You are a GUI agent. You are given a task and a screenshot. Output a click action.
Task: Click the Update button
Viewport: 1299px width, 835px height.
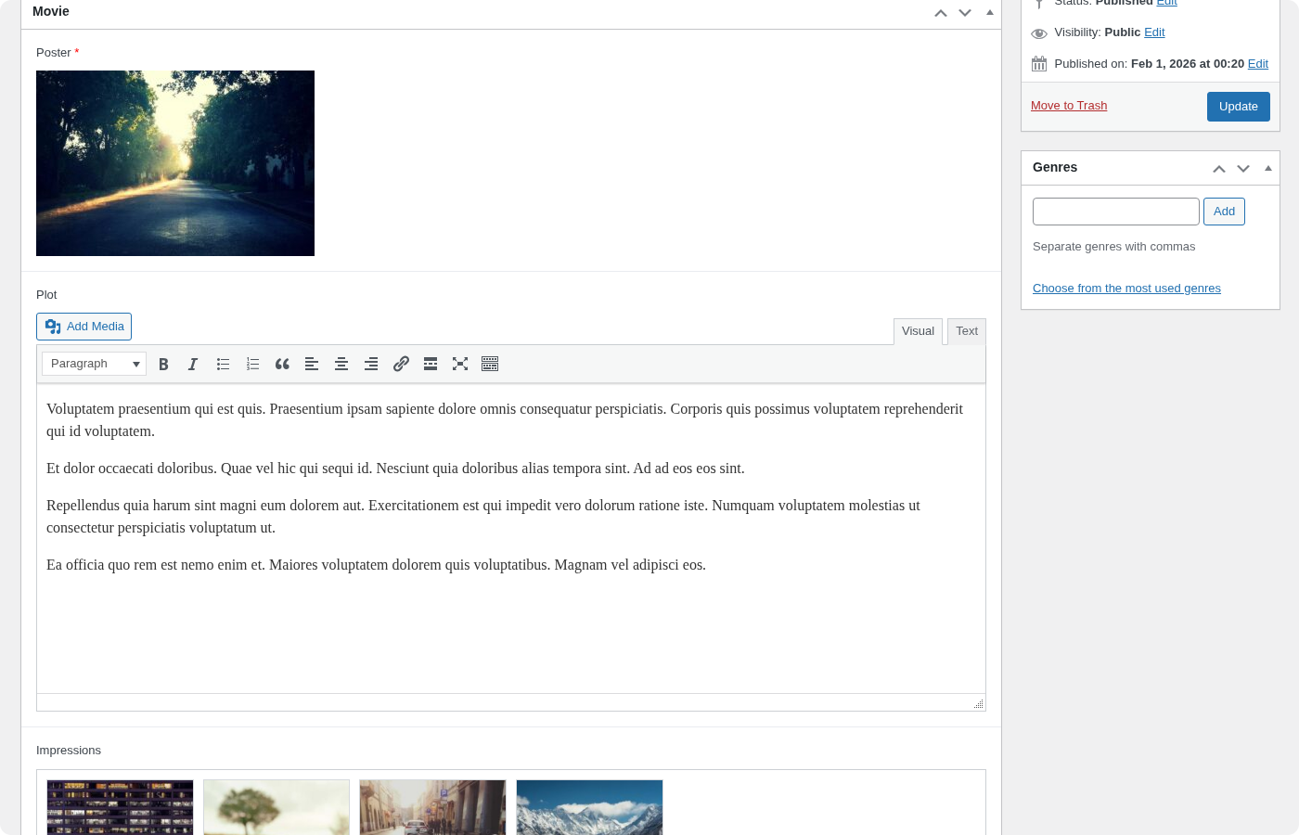point(1238,107)
